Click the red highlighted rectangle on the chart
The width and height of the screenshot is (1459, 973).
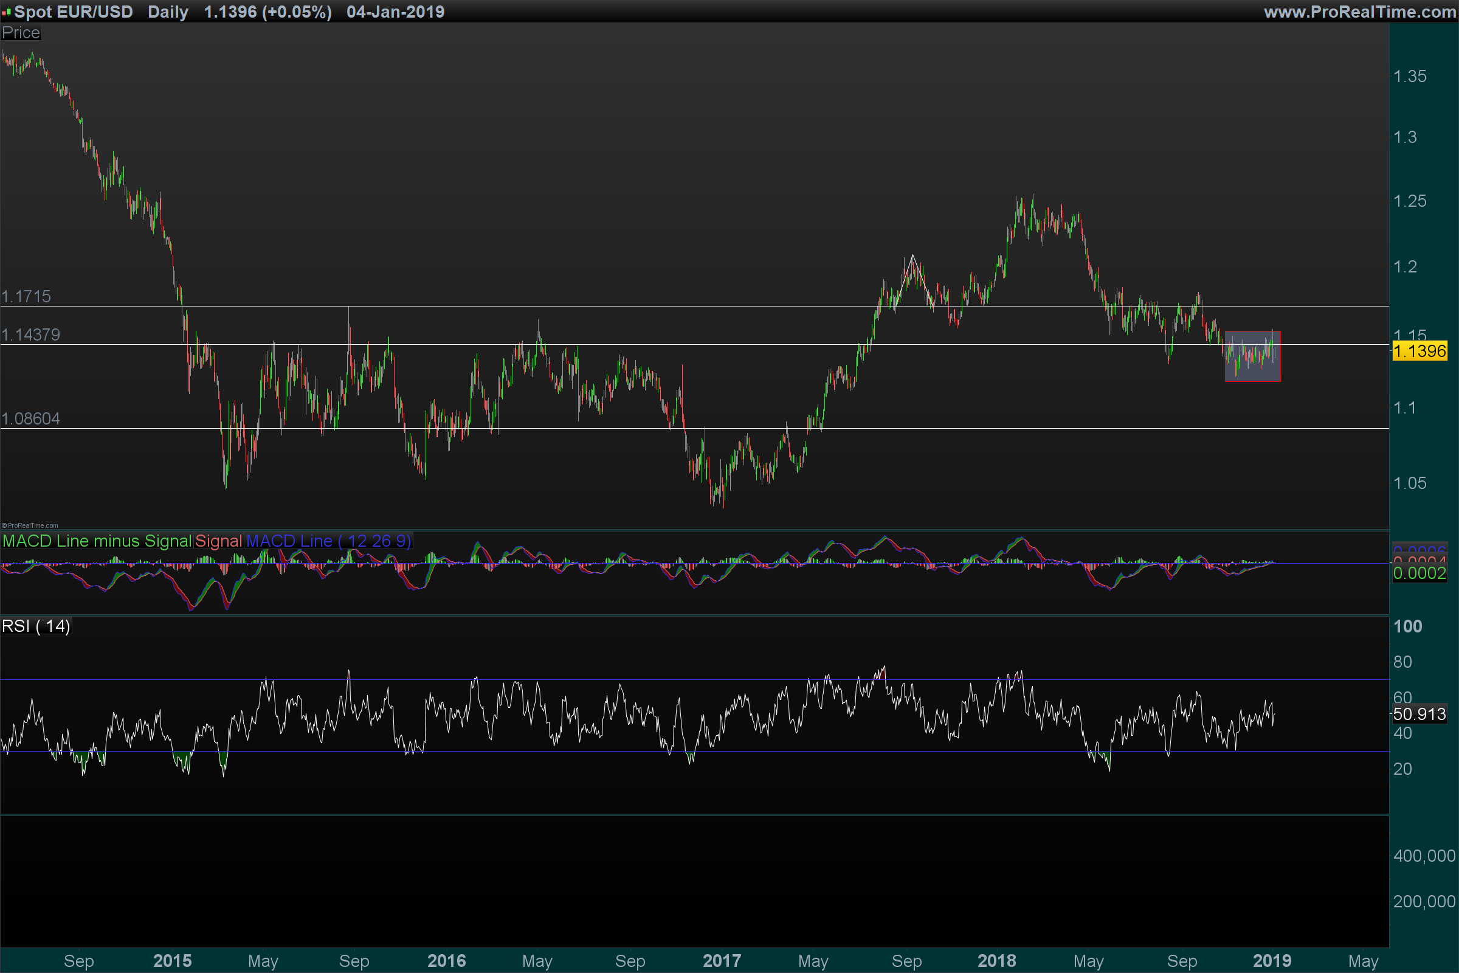pos(1252,356)
